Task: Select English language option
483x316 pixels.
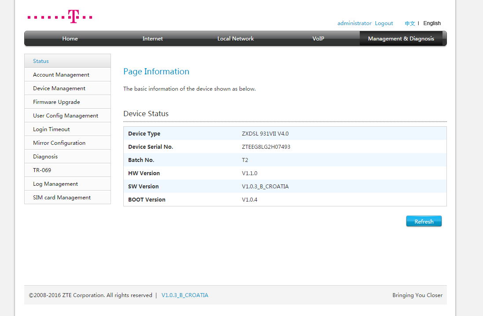Action: pos(431,23)
